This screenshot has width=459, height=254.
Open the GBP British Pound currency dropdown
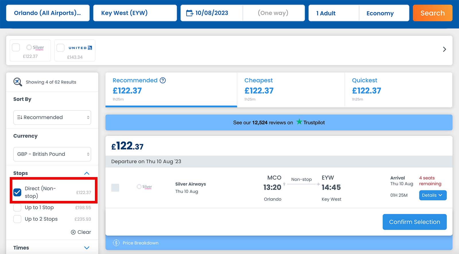click(52, 154)
